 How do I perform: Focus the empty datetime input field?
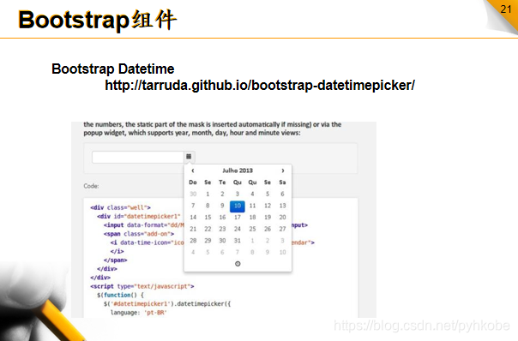pos(138,157)
